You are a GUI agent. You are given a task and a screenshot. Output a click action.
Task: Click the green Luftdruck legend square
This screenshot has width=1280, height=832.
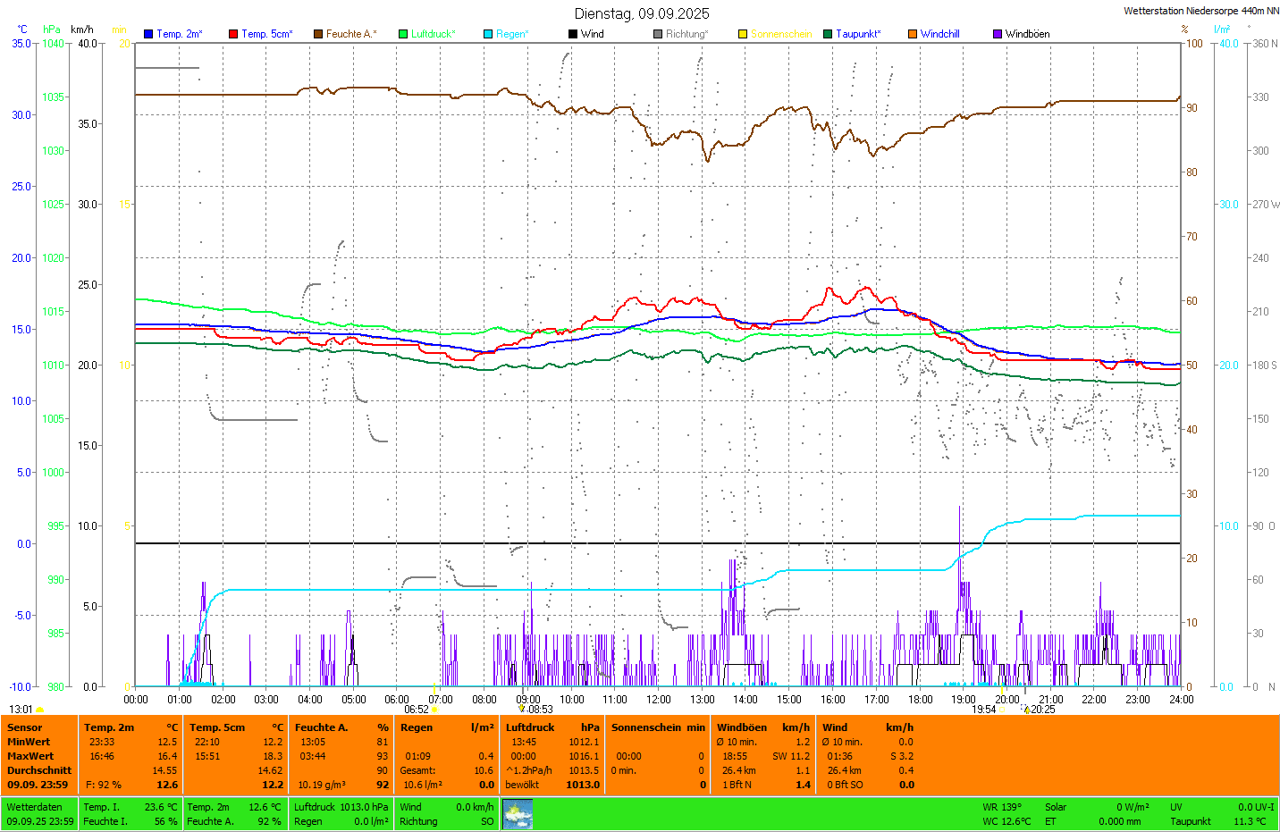403,34
